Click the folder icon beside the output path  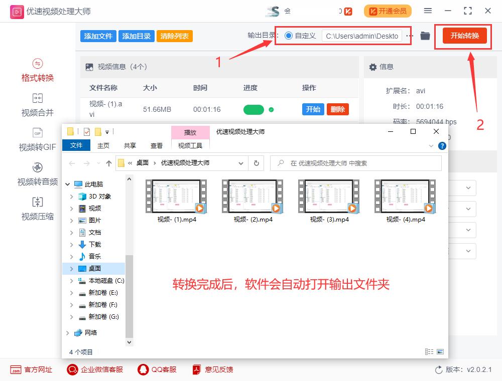(x=425, y=36)
